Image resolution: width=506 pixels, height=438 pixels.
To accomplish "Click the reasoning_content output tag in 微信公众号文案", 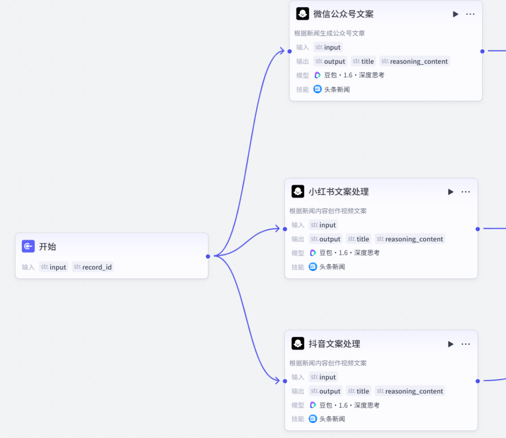I will click(414, 61).
